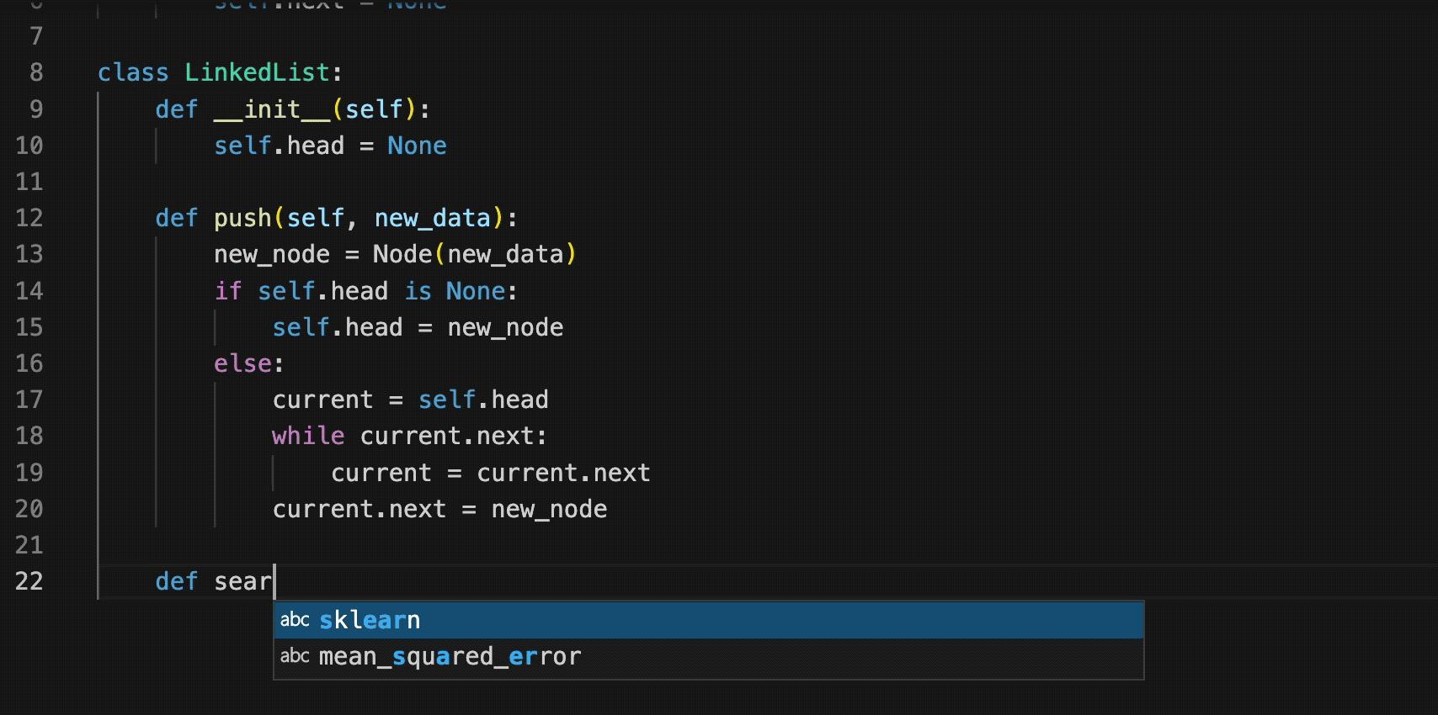
Task: Click the "while" keyword on line 18
Action: 307,436
